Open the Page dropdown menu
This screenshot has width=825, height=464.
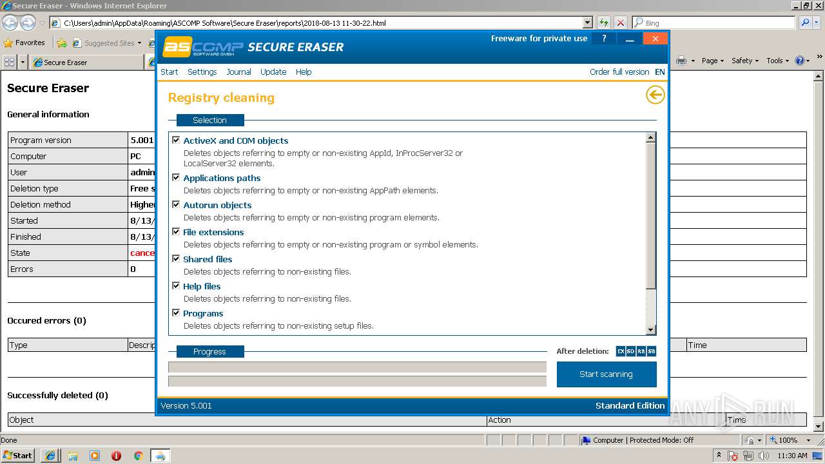click(x=713, y=61)
